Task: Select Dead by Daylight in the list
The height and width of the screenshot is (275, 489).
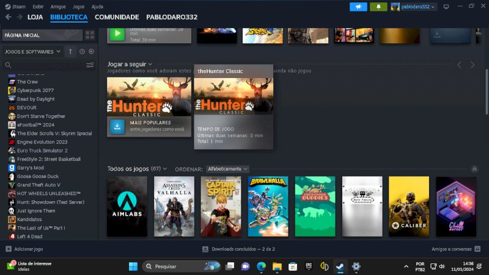Action: 36,99
